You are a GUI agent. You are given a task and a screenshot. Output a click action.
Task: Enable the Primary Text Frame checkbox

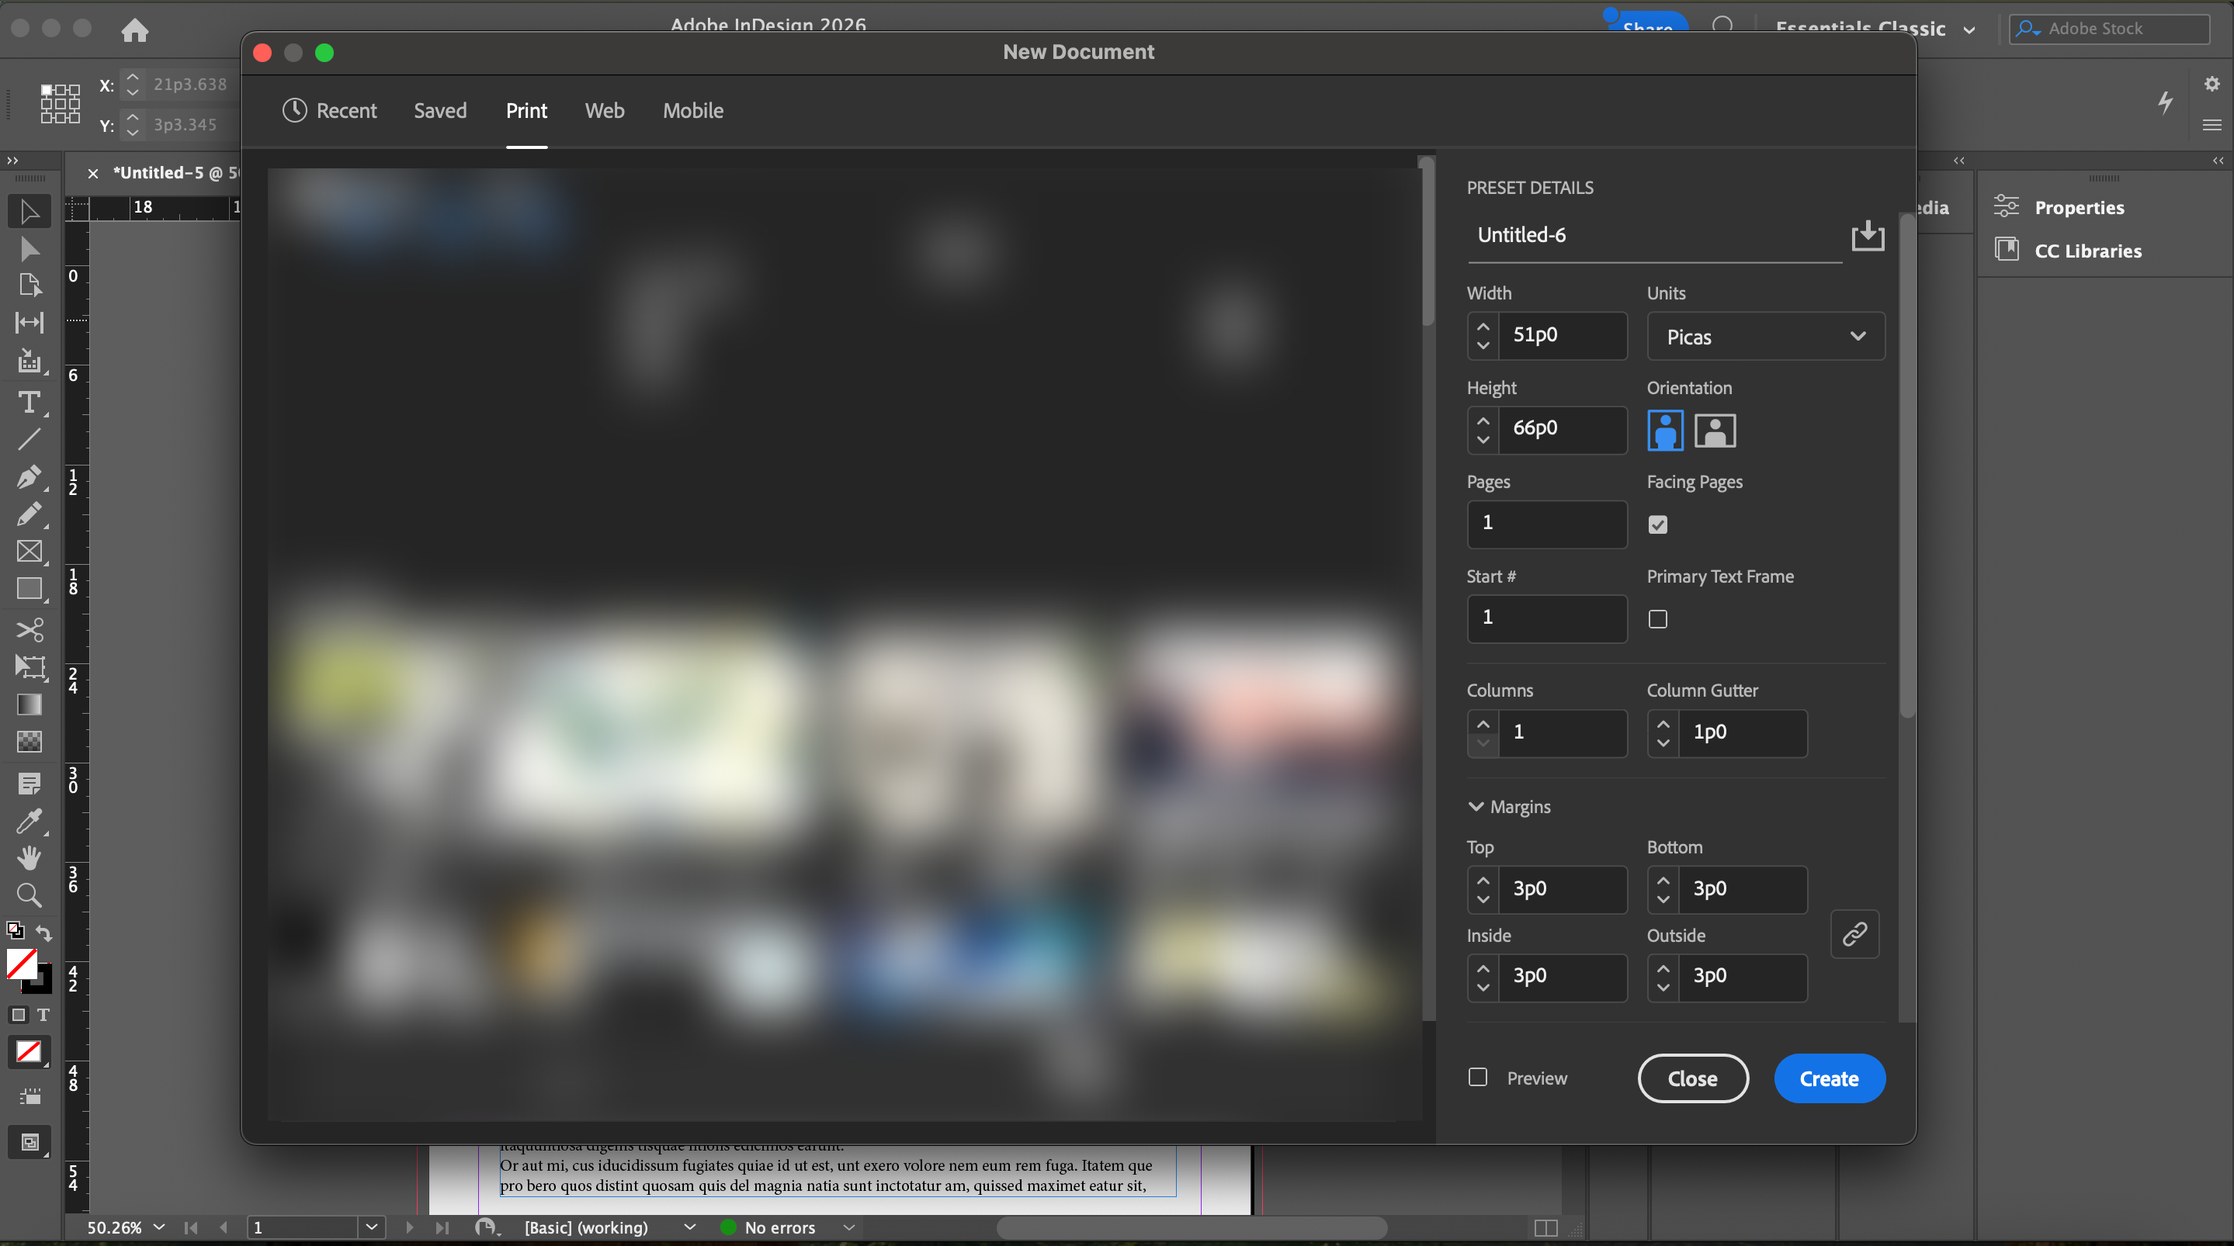point(1657,619)
